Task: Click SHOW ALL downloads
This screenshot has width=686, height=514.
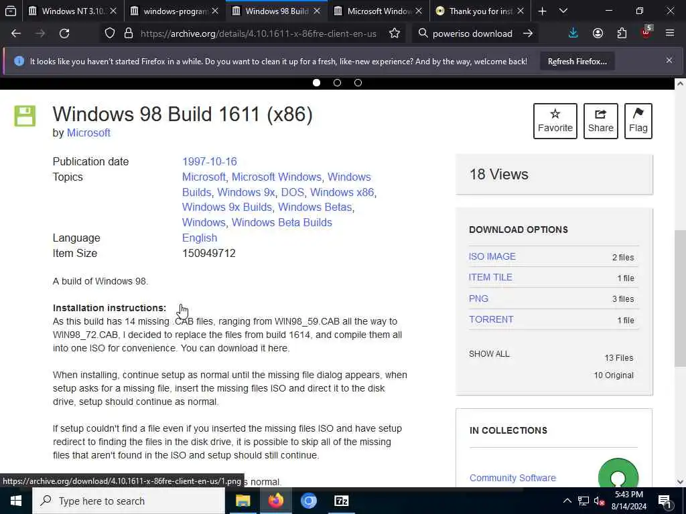Action: tap(489, 354)
